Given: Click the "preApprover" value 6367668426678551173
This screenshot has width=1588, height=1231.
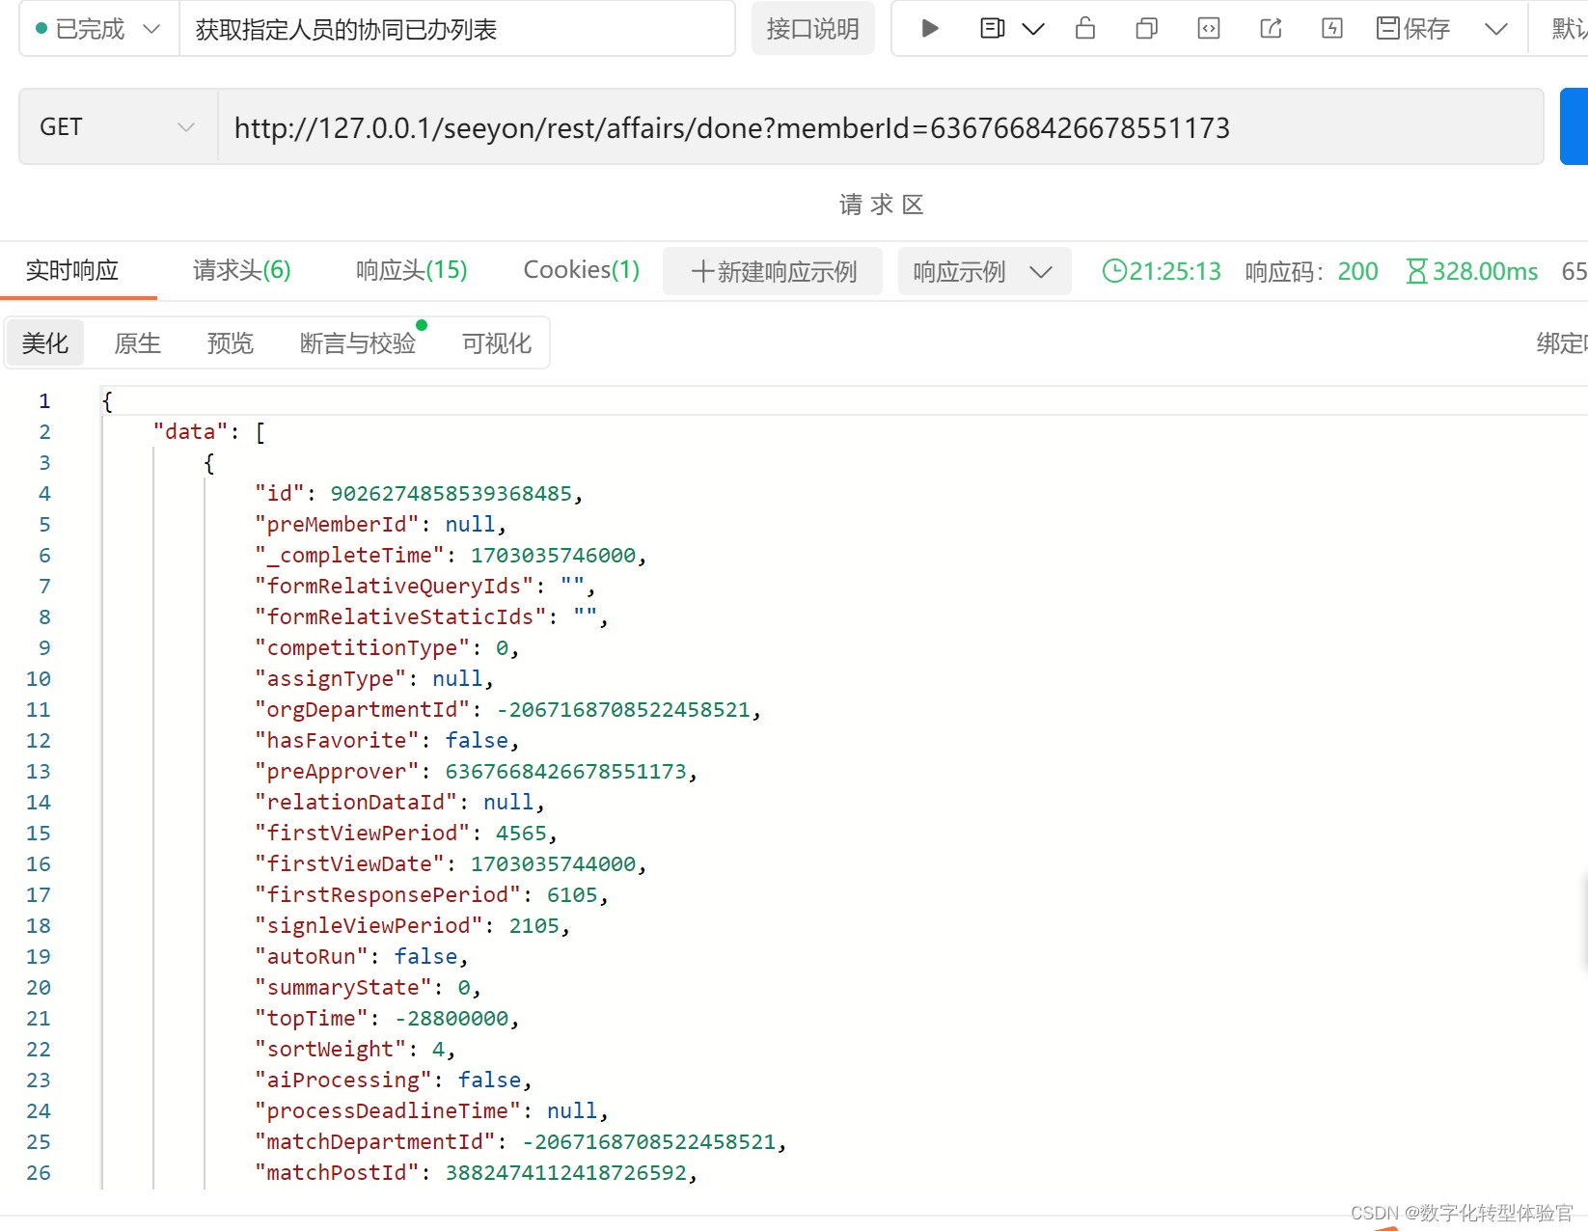Looking at the screenshot, I should [x=566, y=771].
